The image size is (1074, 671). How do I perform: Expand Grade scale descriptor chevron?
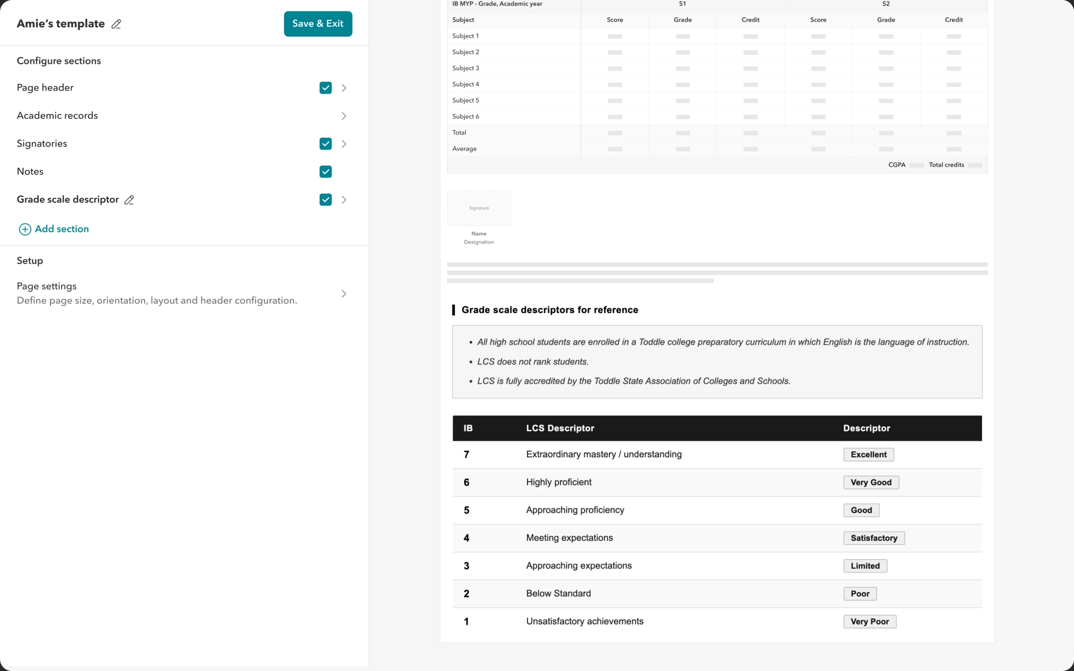pos(344,200)
